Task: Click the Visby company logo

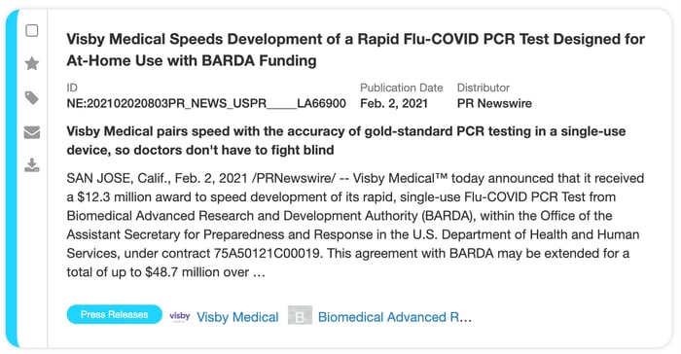Action: 179,317
